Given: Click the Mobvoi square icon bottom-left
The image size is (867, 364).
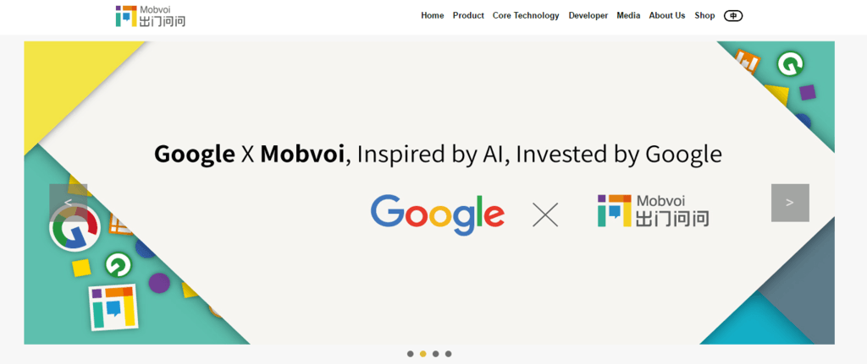Looking at the screenshot, I should pos(113,307).
